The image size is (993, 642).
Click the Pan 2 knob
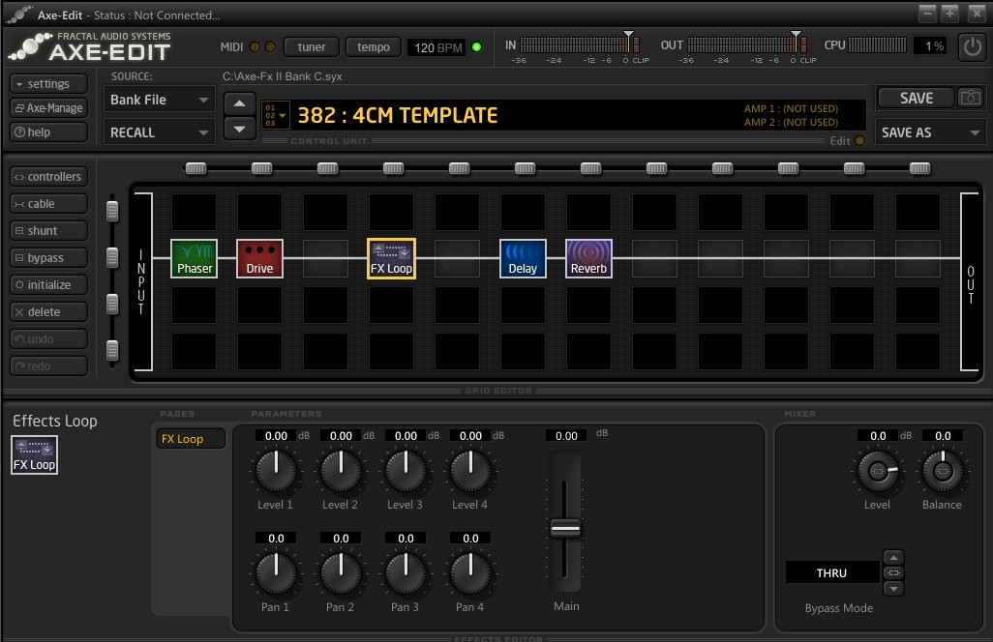point(341,573)
